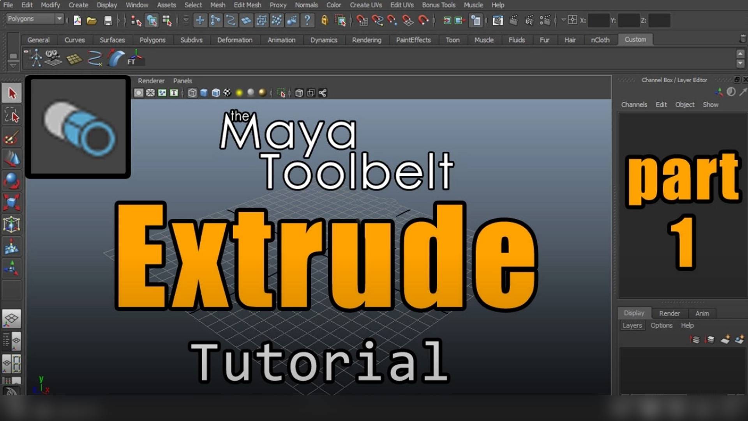748x421 pixels.
Task: Pick the Rotate tool sphere icon
Action: [x=12, y=181]
